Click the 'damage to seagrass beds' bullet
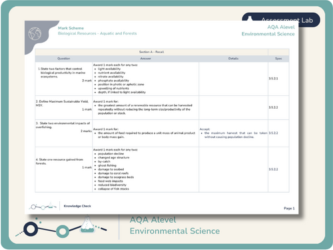Screen dimensions: 333x250 point(116,177)
